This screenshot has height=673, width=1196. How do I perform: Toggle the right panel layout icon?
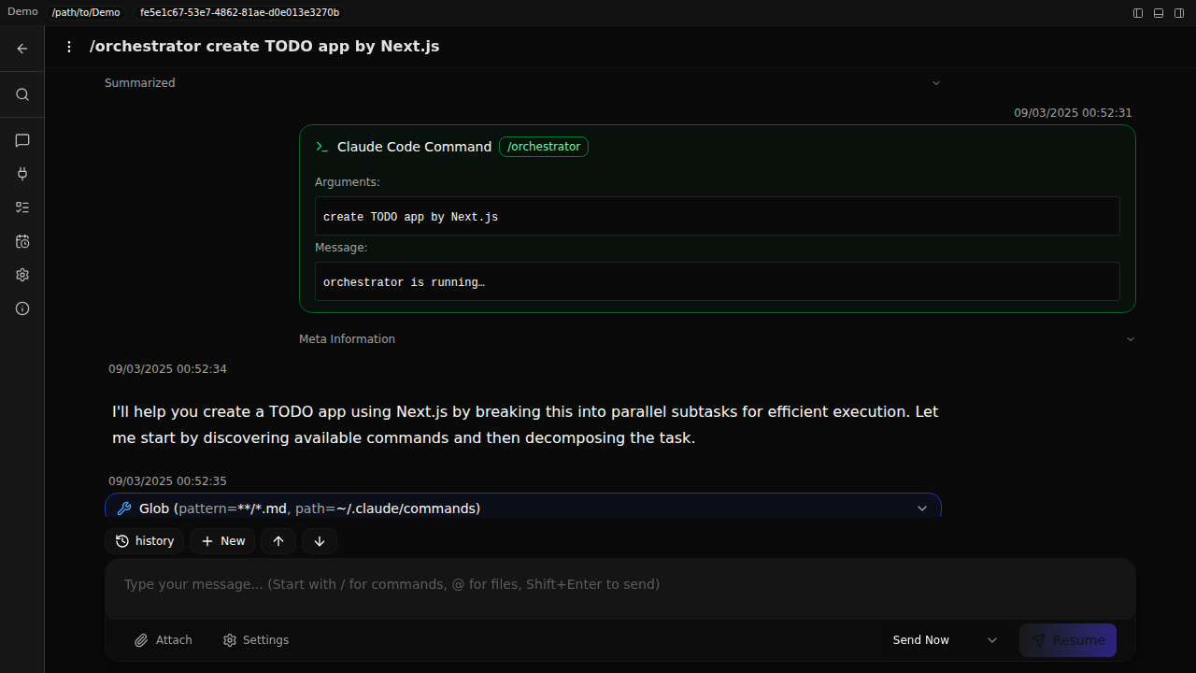pos(1179,13)
